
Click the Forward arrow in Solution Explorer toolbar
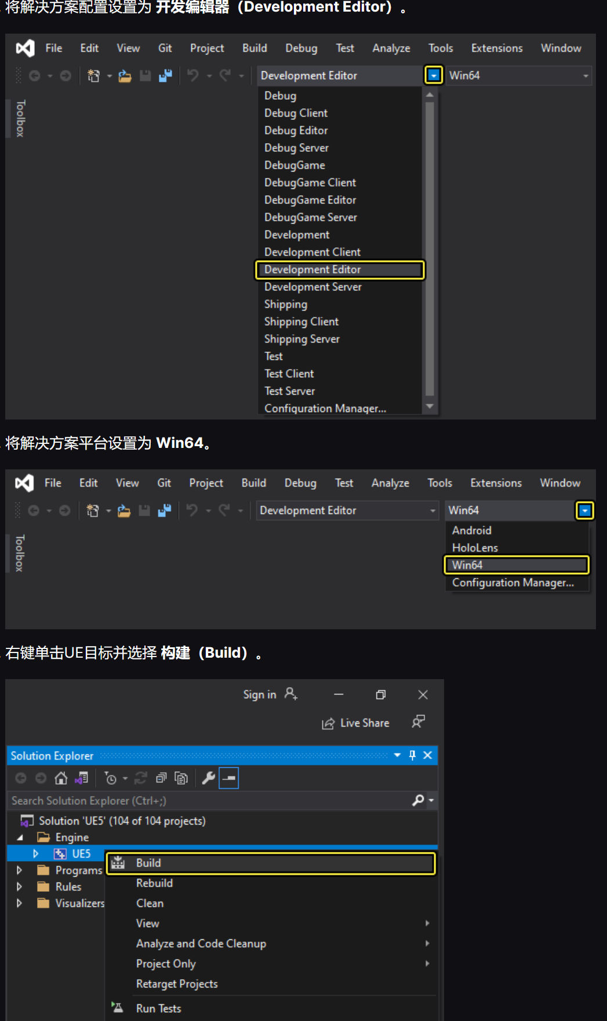(41, 778)
